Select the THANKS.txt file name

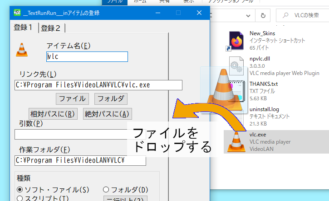pyautogui.click(x=264, y=84)
